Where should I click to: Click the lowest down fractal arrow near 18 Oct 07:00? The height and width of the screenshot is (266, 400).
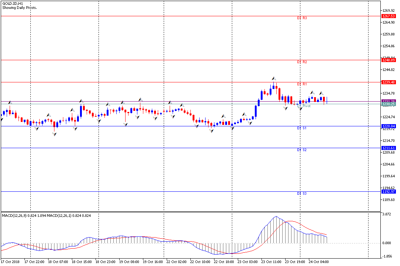(x=54, y=134)
